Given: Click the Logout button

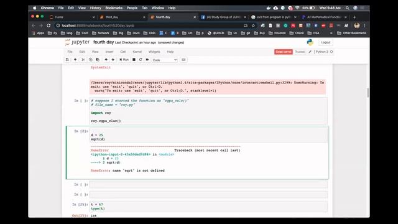Looking at the screenshot, I should click(x=326, y=42).
